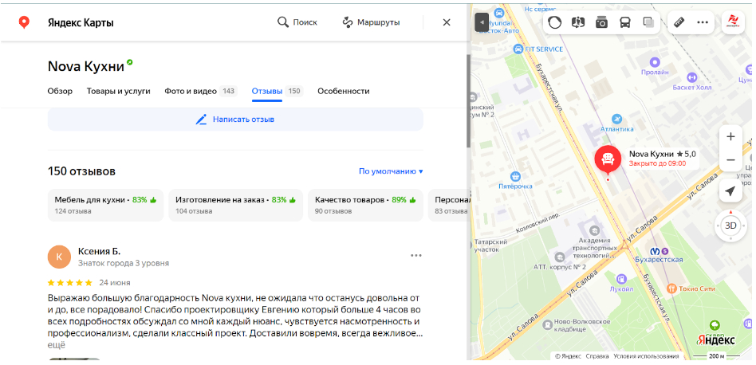Viewport: 756px width, 365px height.
Task: Open Ксения Б. reviewer profile name
Action: [100, 251]
